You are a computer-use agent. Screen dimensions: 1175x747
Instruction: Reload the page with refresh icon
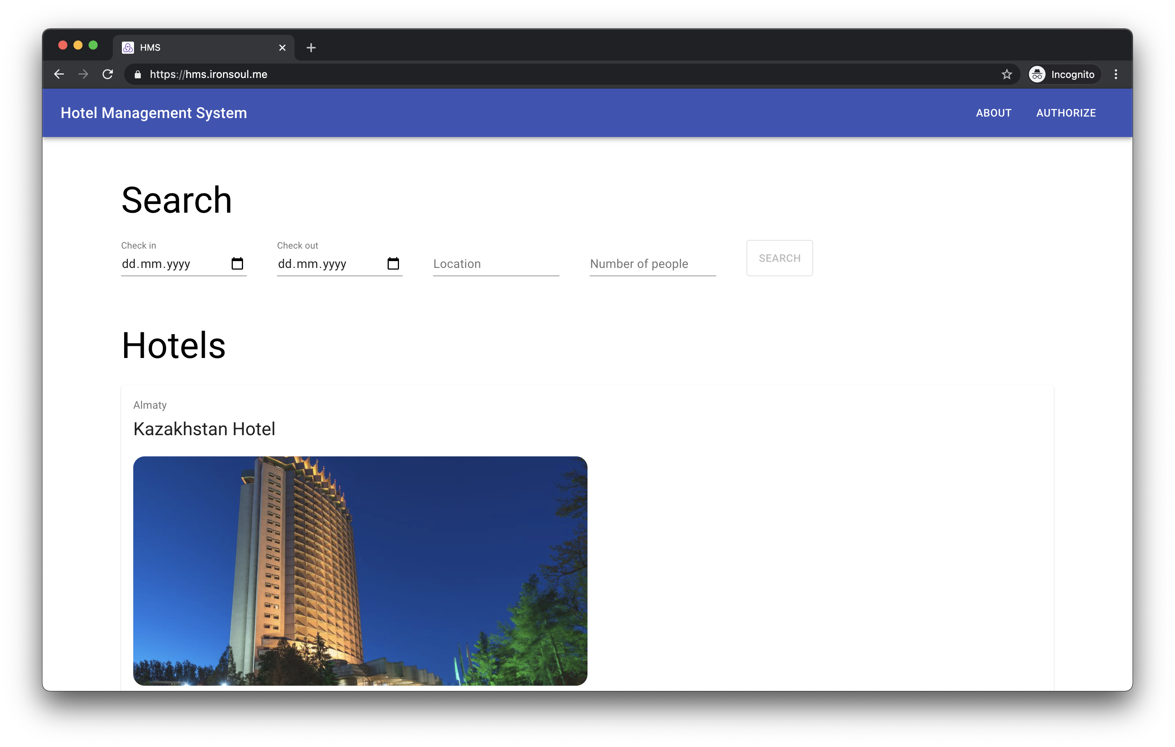(x=108, y=74)
